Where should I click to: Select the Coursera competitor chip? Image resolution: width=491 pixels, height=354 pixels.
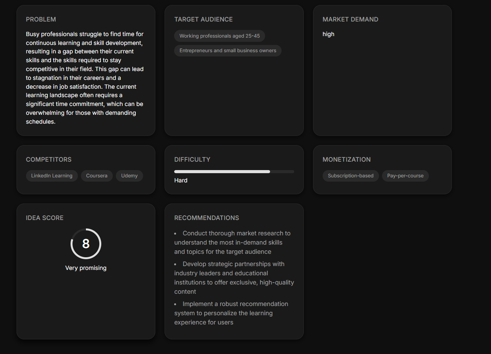point(97,176)
